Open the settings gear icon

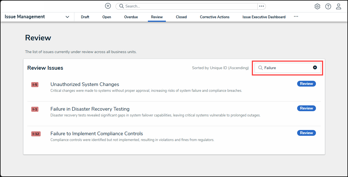(317, 6)
